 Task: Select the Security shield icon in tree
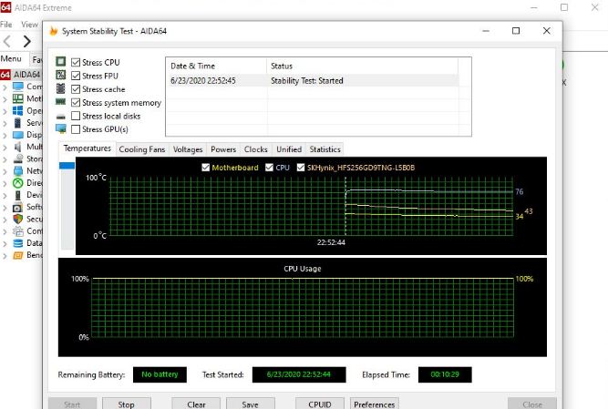(x=18, y=219)
